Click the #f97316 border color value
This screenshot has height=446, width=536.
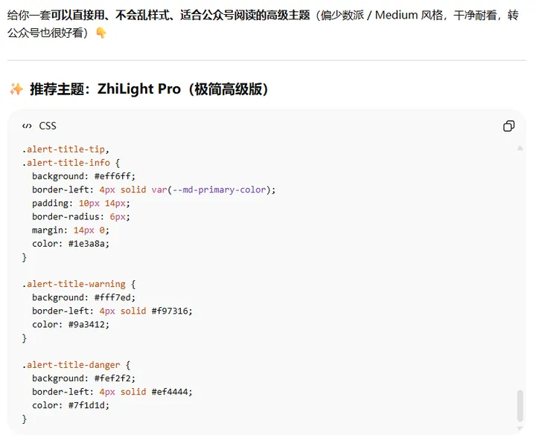tap(176, 311)
